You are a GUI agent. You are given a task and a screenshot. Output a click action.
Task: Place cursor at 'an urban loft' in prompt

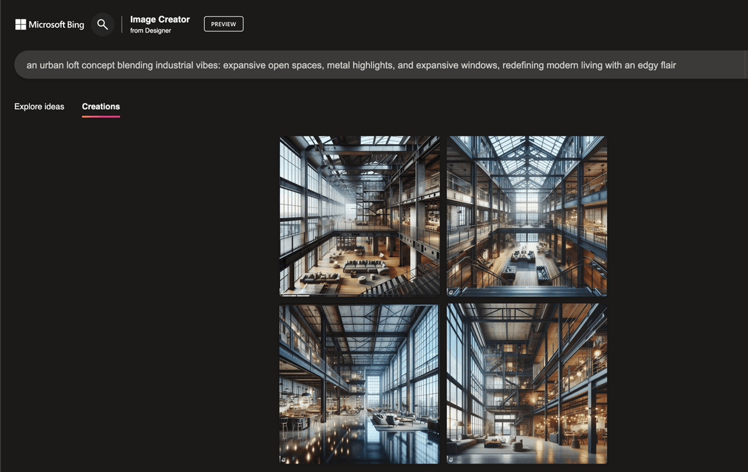pos(53,65)
